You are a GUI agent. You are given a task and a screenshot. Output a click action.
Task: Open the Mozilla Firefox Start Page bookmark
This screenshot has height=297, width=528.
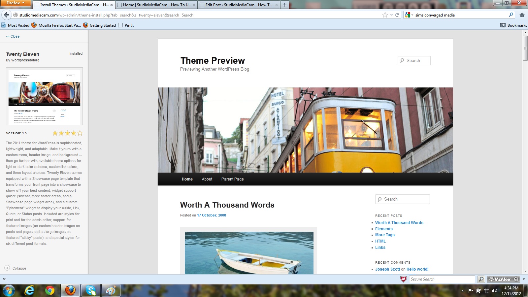[56, 25]
